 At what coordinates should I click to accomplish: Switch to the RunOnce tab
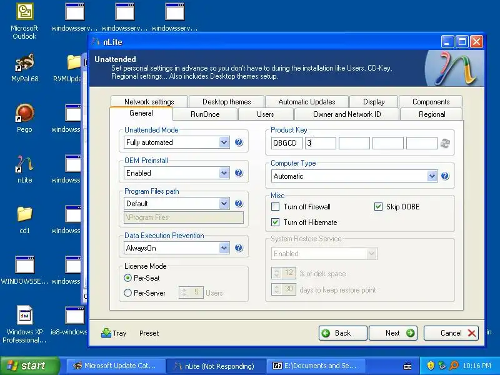[205, 114]
